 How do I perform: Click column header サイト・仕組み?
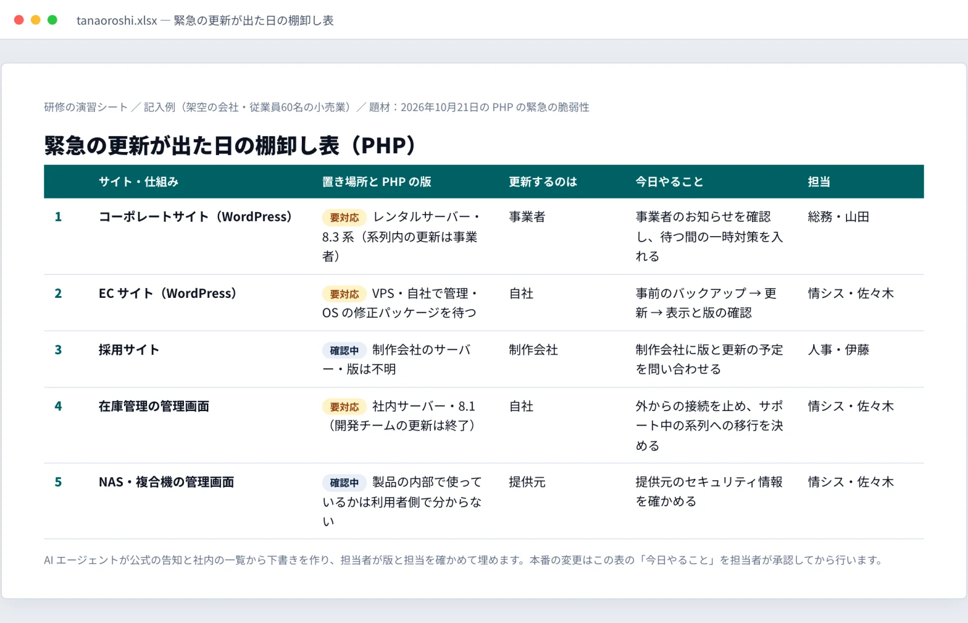click(x=139, y=182)
